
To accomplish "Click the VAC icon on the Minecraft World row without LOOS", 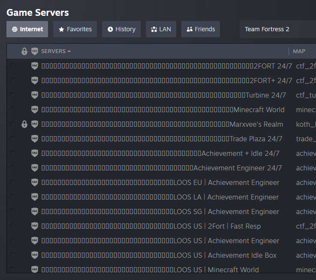I will pyautogui.click(x=35, y=110).
